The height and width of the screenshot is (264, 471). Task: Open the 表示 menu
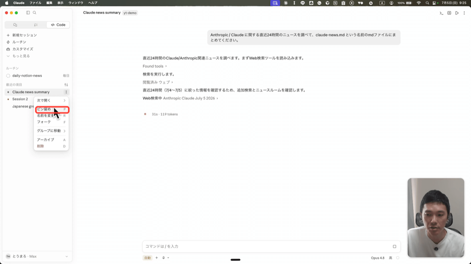coord(60,3)
